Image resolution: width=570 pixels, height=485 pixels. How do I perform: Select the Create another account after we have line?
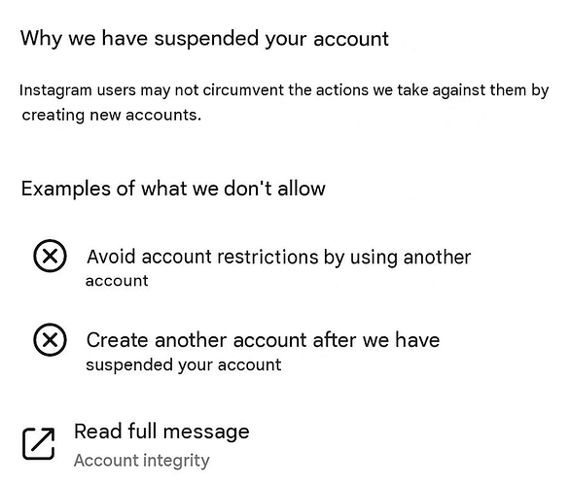coord(264,340)
